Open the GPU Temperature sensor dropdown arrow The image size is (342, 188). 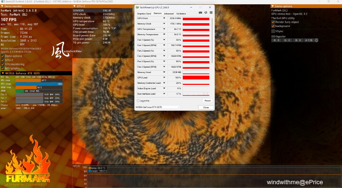click(164, 29)
